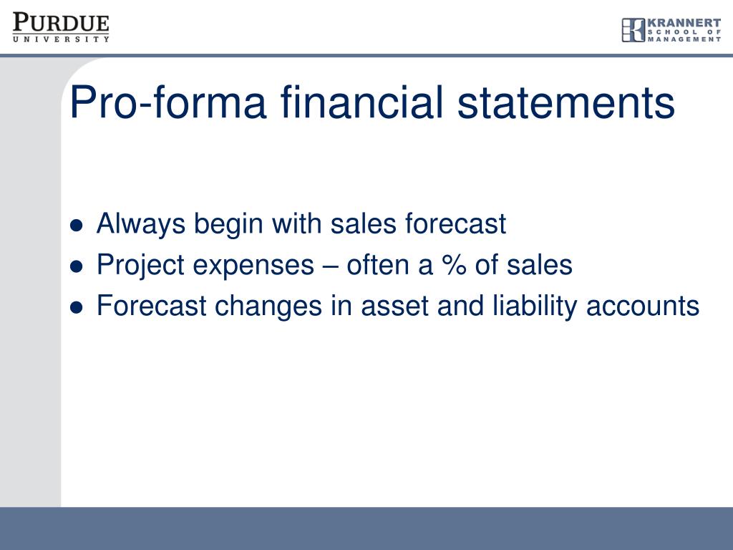This screenshot has height=550, width=733.
Task: Click the 'SCHOOL OF' text in Krannert logo
Action: pos(684,32)
